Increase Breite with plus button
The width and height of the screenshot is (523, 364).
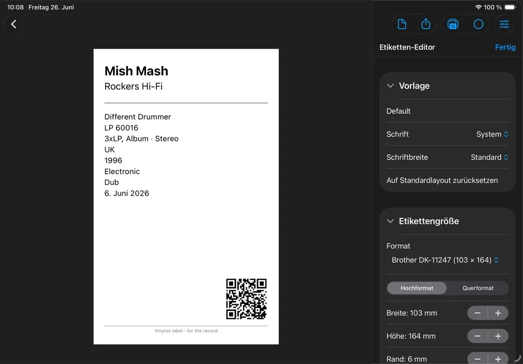pyautogui.click(x=498, y=313)
